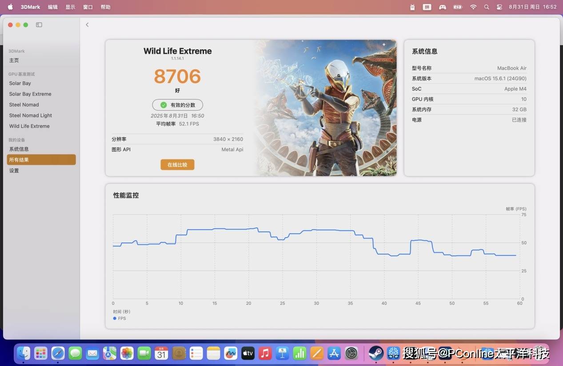The height and width of the screenshot is (366, 563).
Task: Click the 52.1 FPS average text
Action: (189, 124)
